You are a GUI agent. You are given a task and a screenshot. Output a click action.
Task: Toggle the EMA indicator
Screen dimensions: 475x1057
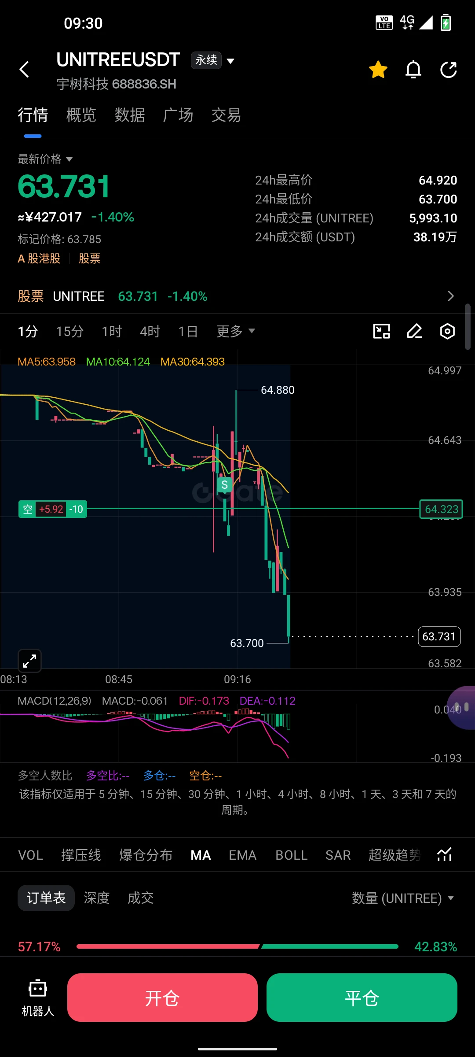pyautogui.click(x=243, y=855)
